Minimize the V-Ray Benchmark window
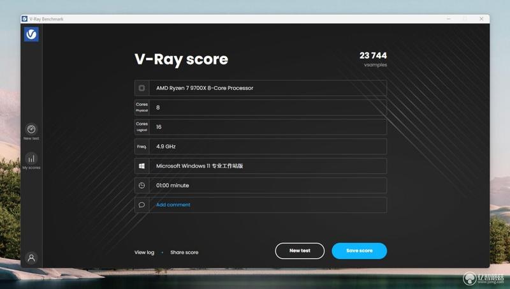The height and width of the screenshot is (289, 510). pos(449,19)
